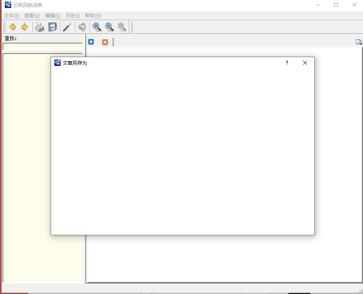The height and width of the screenshot is (294, 363).
Task: Open the tab list dropdown at right
Action: pyautogui.click(x=358, y=42)
